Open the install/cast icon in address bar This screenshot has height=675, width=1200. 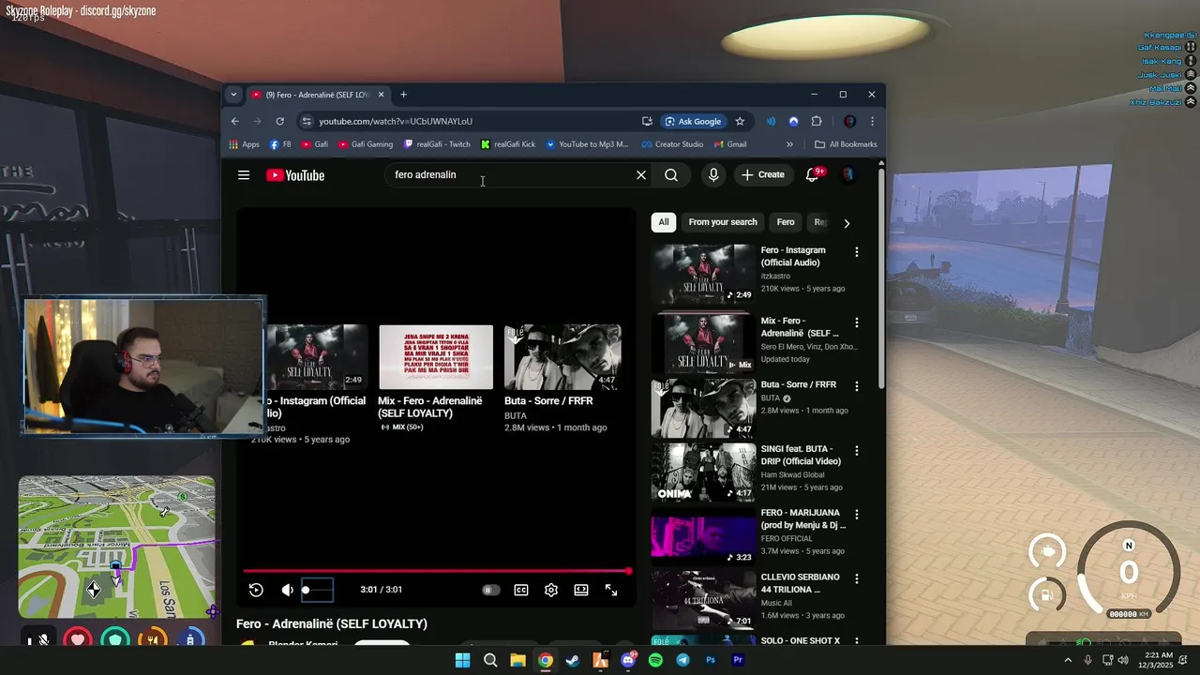tap(647, 121)
